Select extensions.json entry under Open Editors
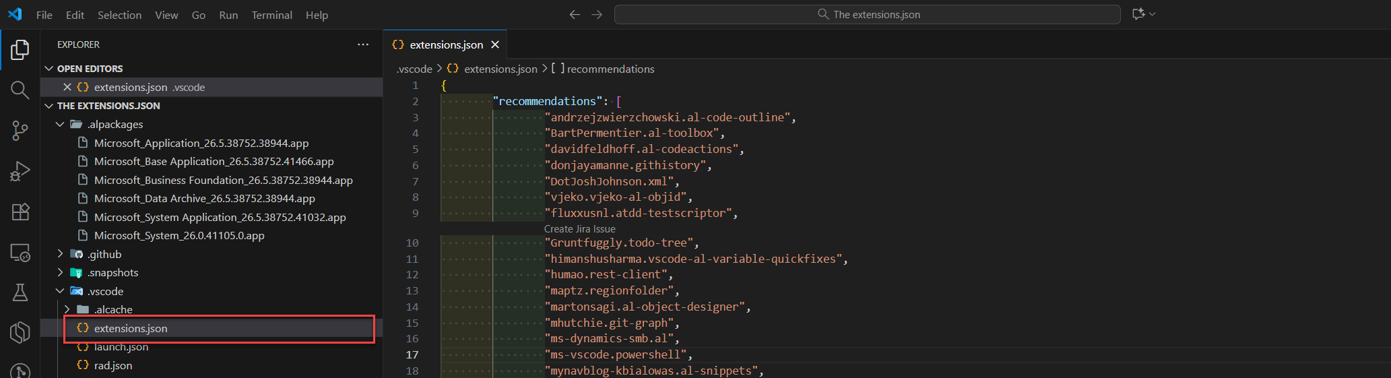This screenshot has height=378, width=1391. (212, 87)
